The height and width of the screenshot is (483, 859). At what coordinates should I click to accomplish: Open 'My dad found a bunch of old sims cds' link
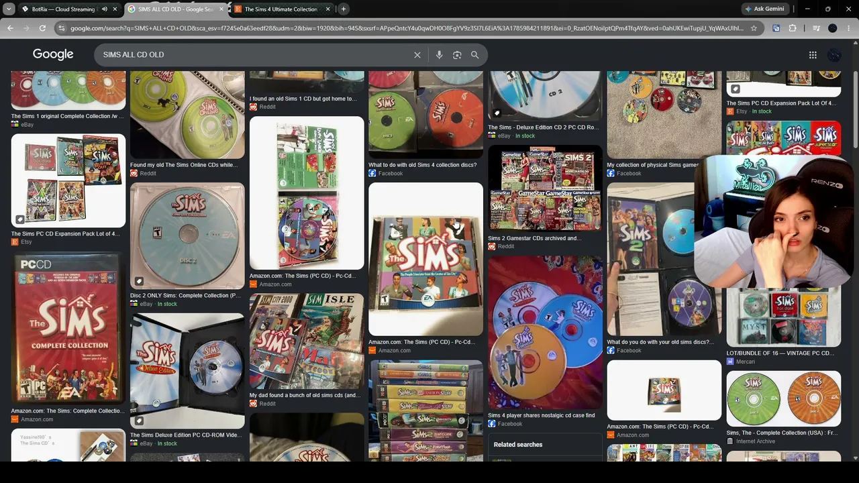tap(305, 396)
